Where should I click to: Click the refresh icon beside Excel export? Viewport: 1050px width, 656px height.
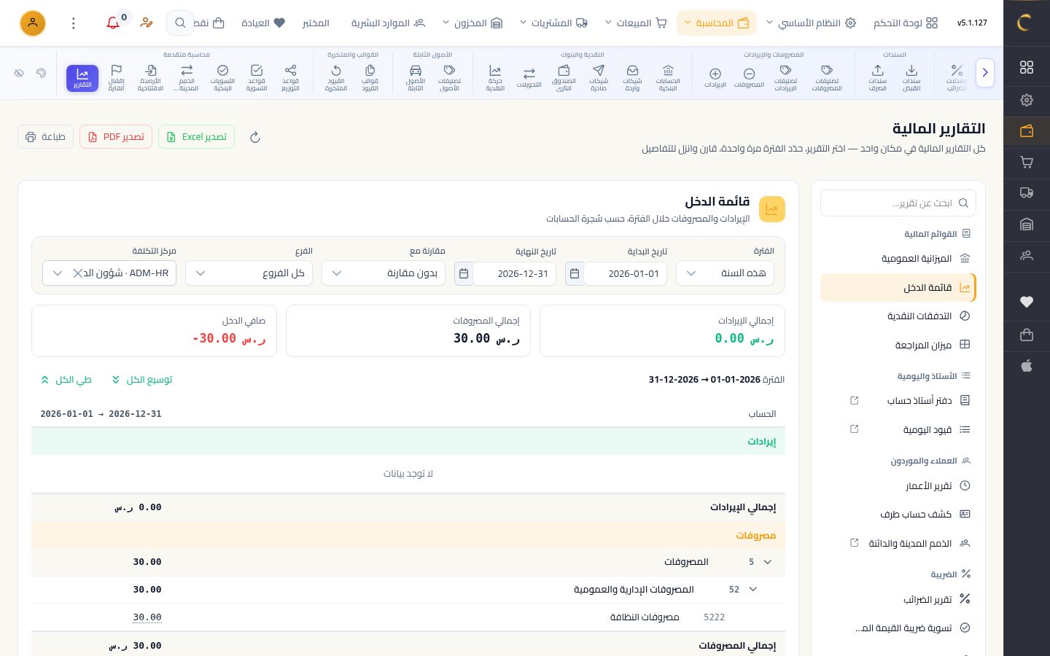coord(255,137)
